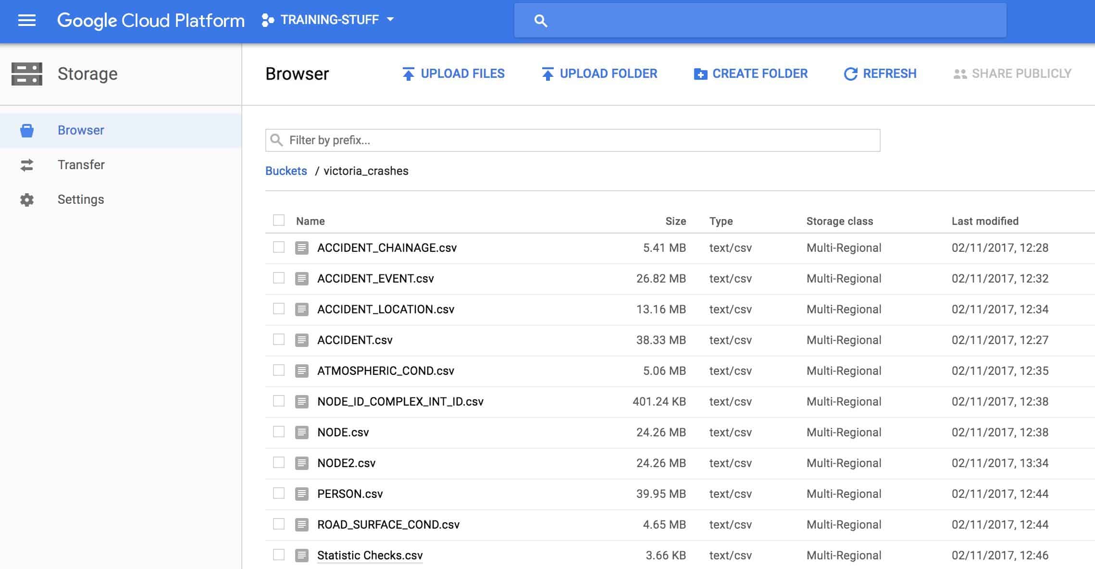Open the NODE_ID_COMPLEX_INT_ID.csv file link

[400, 402]
